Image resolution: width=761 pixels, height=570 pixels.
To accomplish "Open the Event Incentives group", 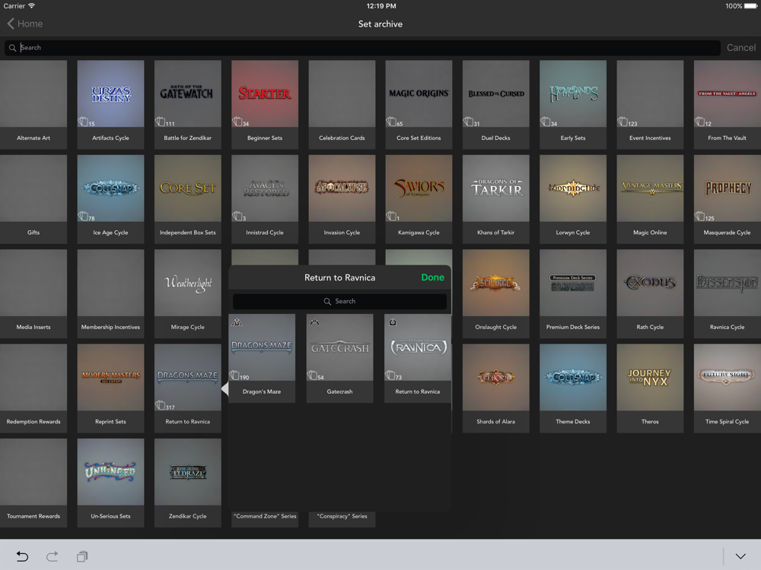I will coord(651,105).
